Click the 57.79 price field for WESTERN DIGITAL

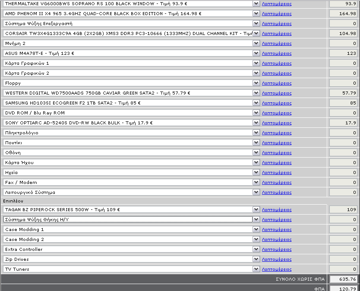pos(343,93)
